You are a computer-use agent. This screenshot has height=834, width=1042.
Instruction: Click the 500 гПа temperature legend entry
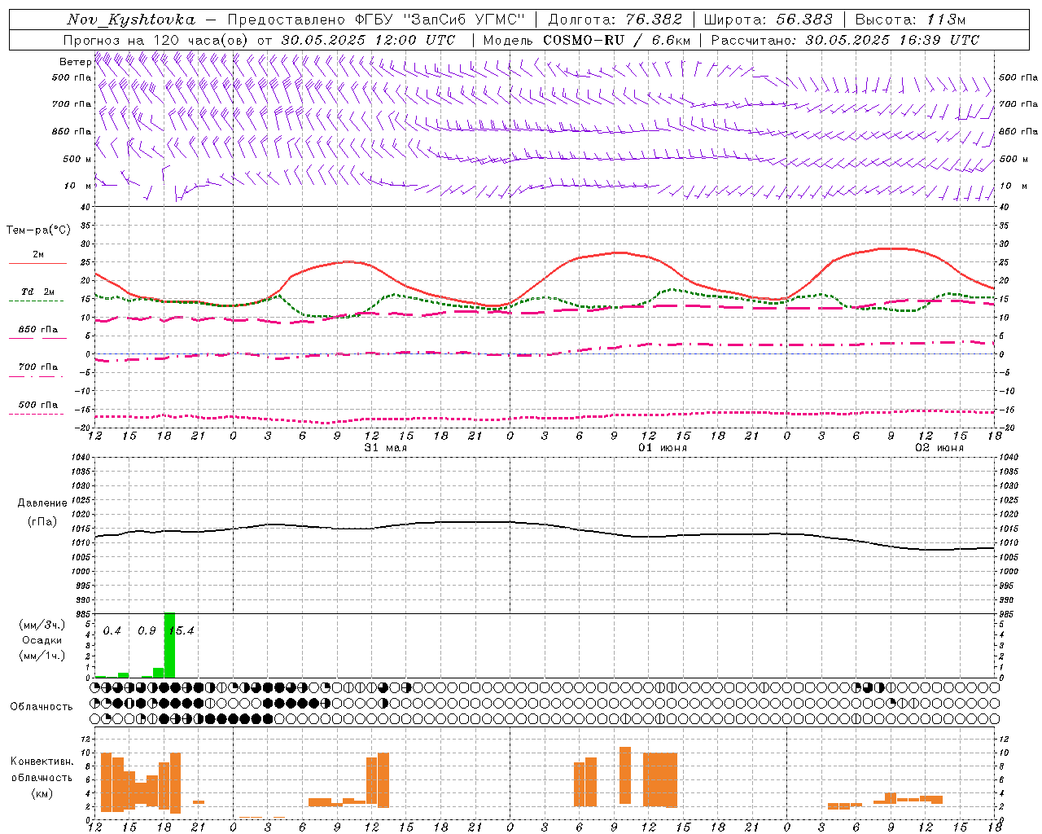(x=38, y=405)
